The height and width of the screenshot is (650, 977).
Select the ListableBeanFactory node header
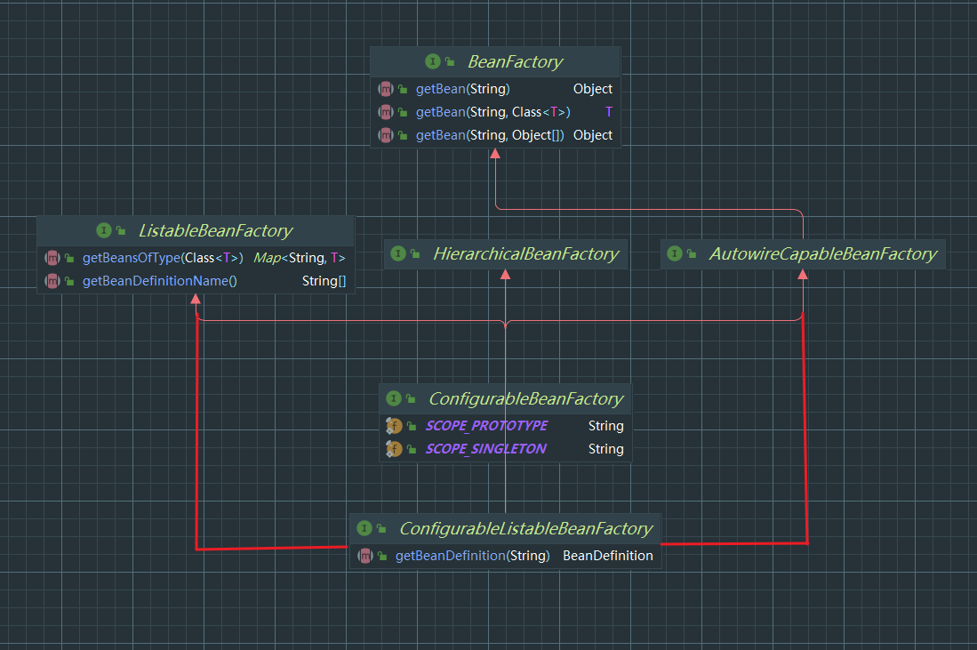tap(214, 231)
